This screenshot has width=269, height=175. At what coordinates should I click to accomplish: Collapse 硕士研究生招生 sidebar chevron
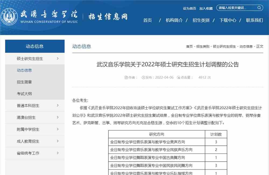pyautogui.click(x=58, y=59)
